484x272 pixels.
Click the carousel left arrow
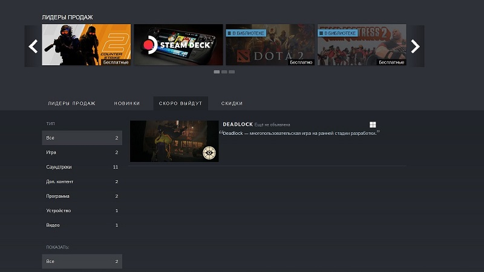33,46
